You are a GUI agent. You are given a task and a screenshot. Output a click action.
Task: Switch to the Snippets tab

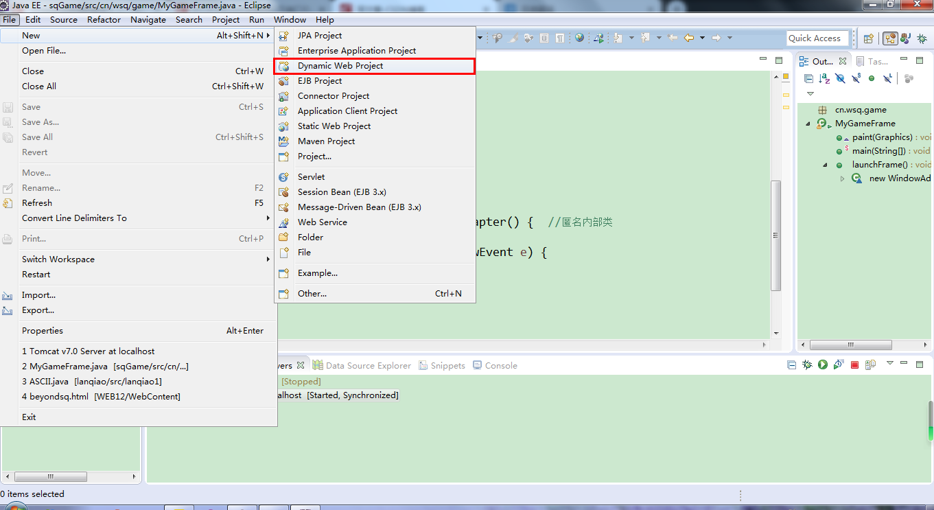coord(441,365)
